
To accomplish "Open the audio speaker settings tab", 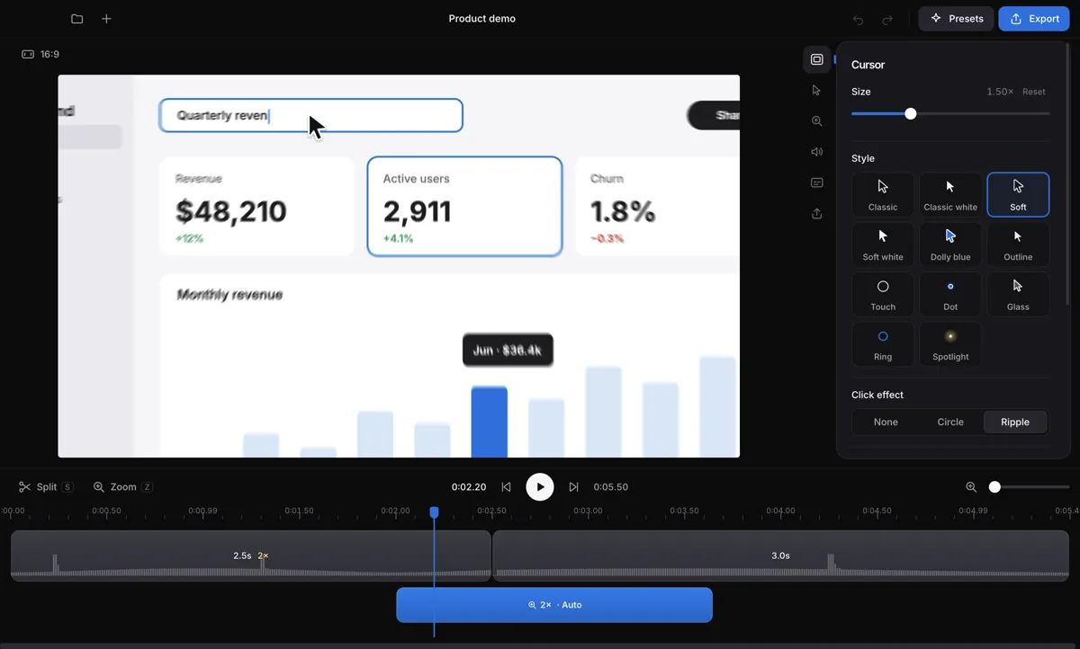I will (816, 152).
